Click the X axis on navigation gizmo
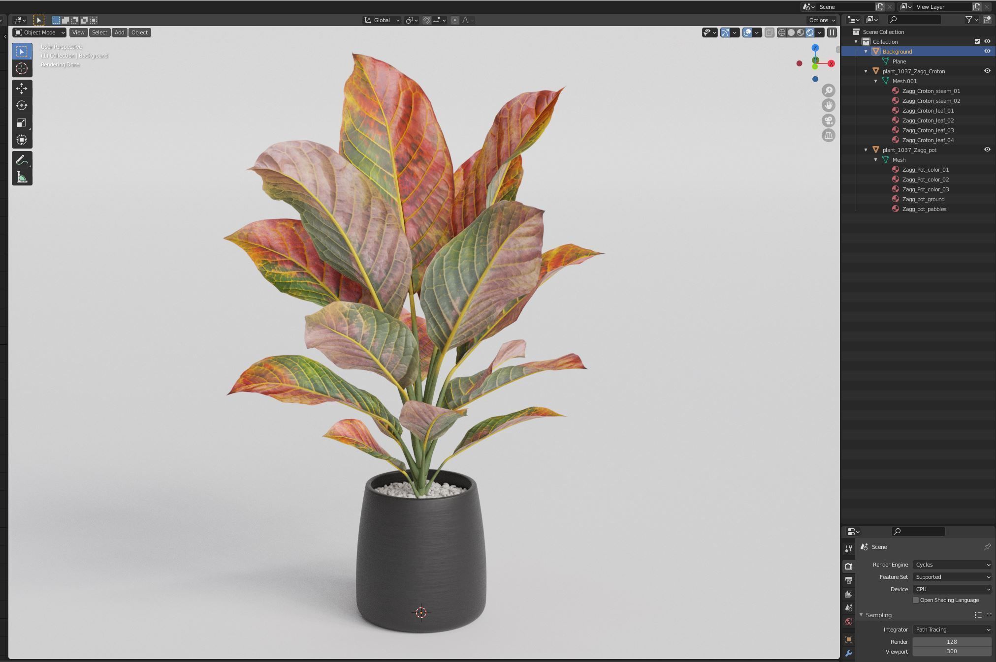996x662 pixels. pos(831,63)
